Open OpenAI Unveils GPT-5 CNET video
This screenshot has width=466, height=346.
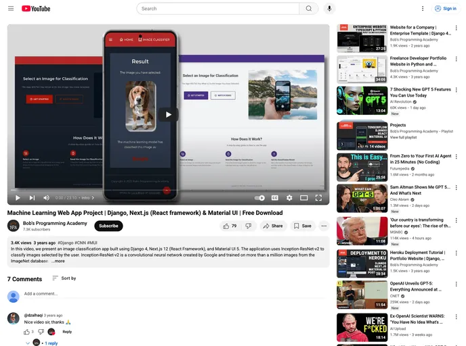coord(416,287)
